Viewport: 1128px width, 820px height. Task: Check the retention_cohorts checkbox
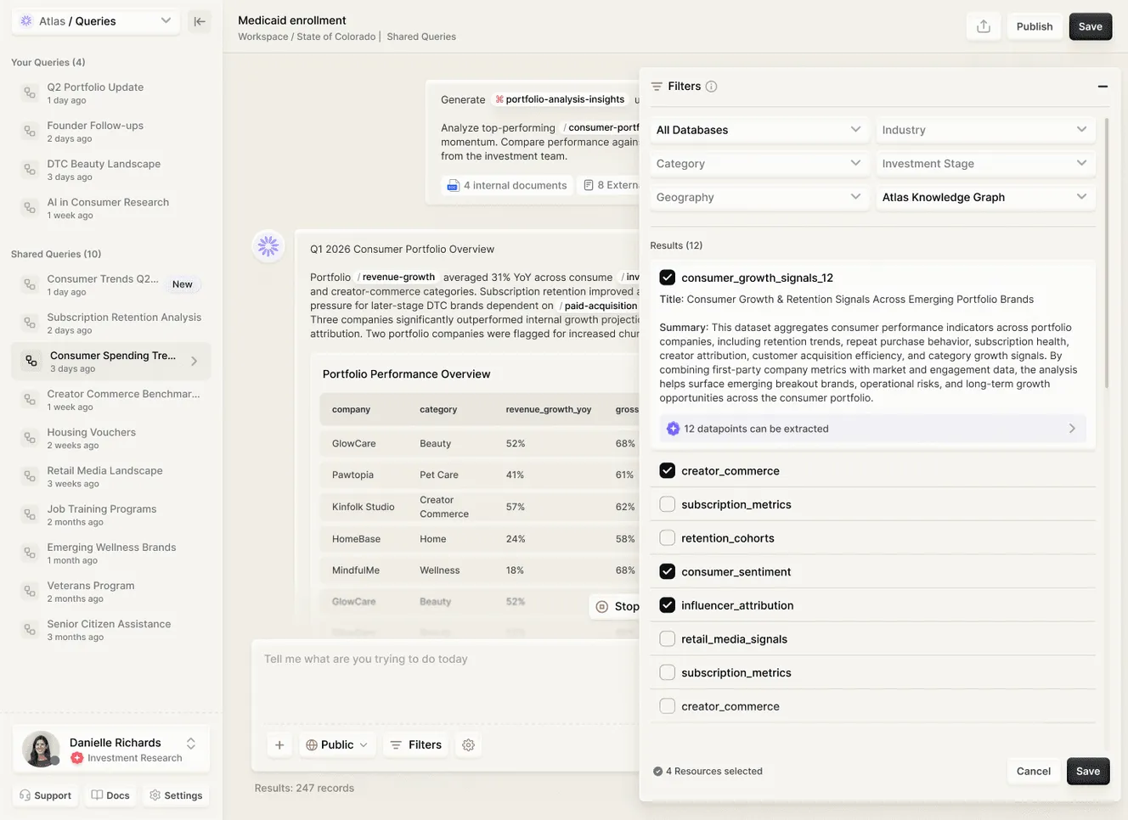pos(668,537)
